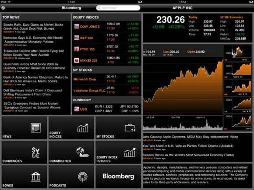Open Vodafone Group PLC stock name
254x190 pixels.
click(x=89, y=91)
